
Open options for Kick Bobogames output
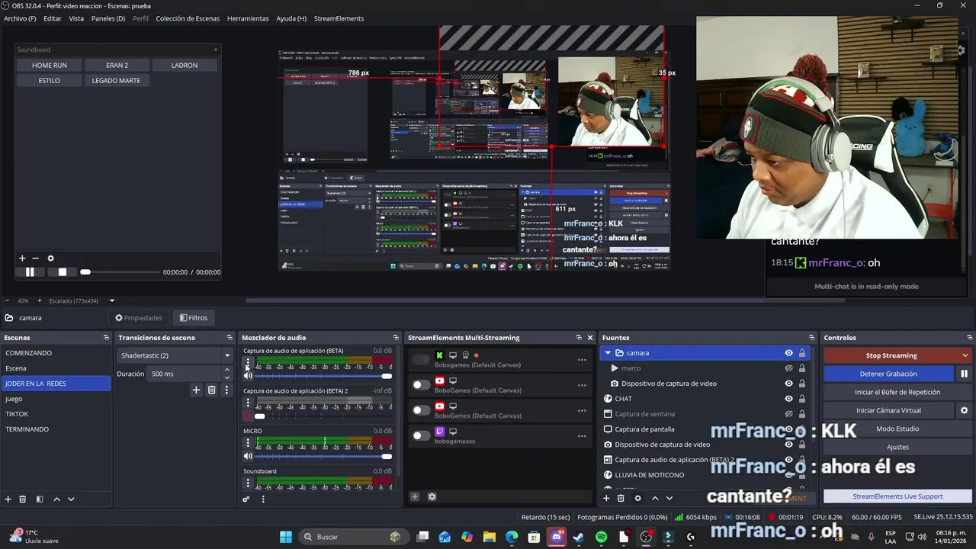[x=582, y=360]
